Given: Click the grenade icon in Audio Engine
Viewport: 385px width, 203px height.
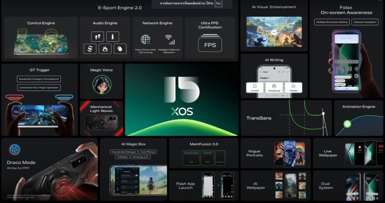Looking at the screenshot, I should [120, 48].
